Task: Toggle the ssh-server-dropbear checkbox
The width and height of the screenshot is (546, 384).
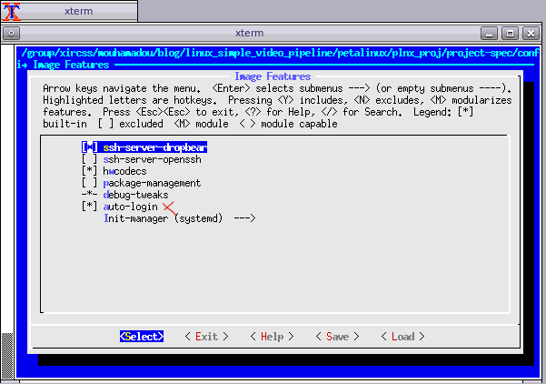Action: 89,147
